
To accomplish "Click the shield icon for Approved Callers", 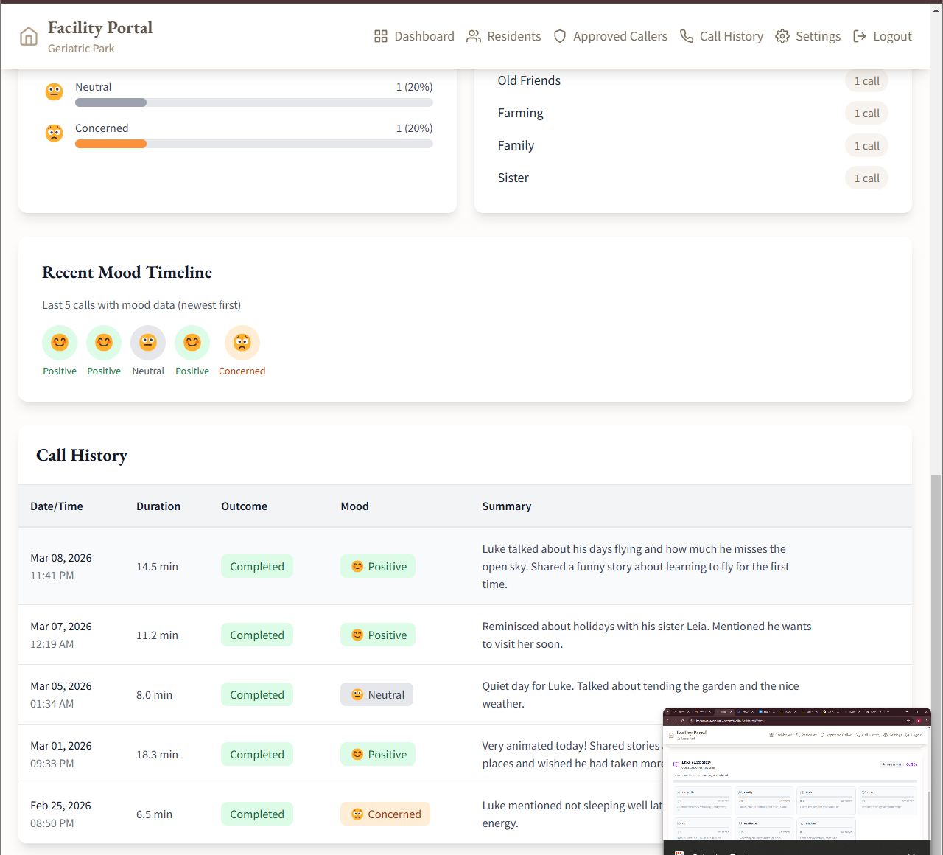I will [560, 35].
